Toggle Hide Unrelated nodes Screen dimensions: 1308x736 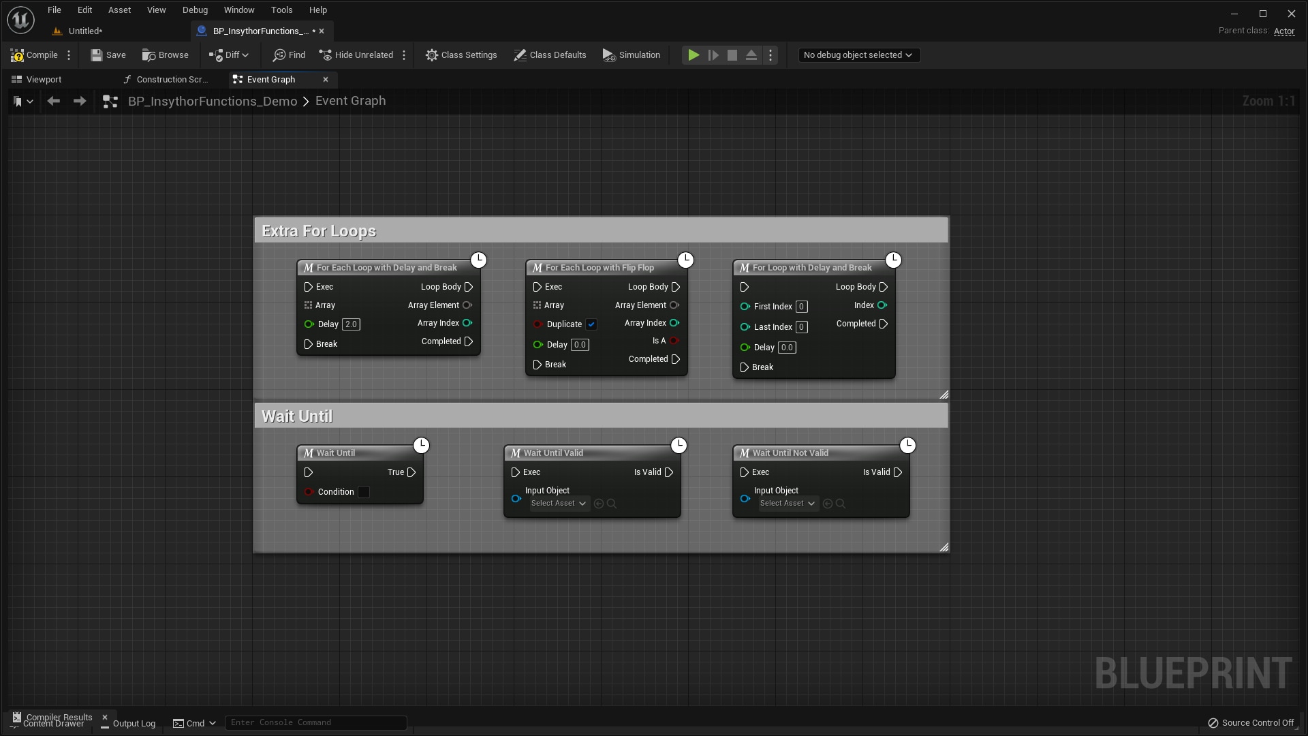coord(356,55)
